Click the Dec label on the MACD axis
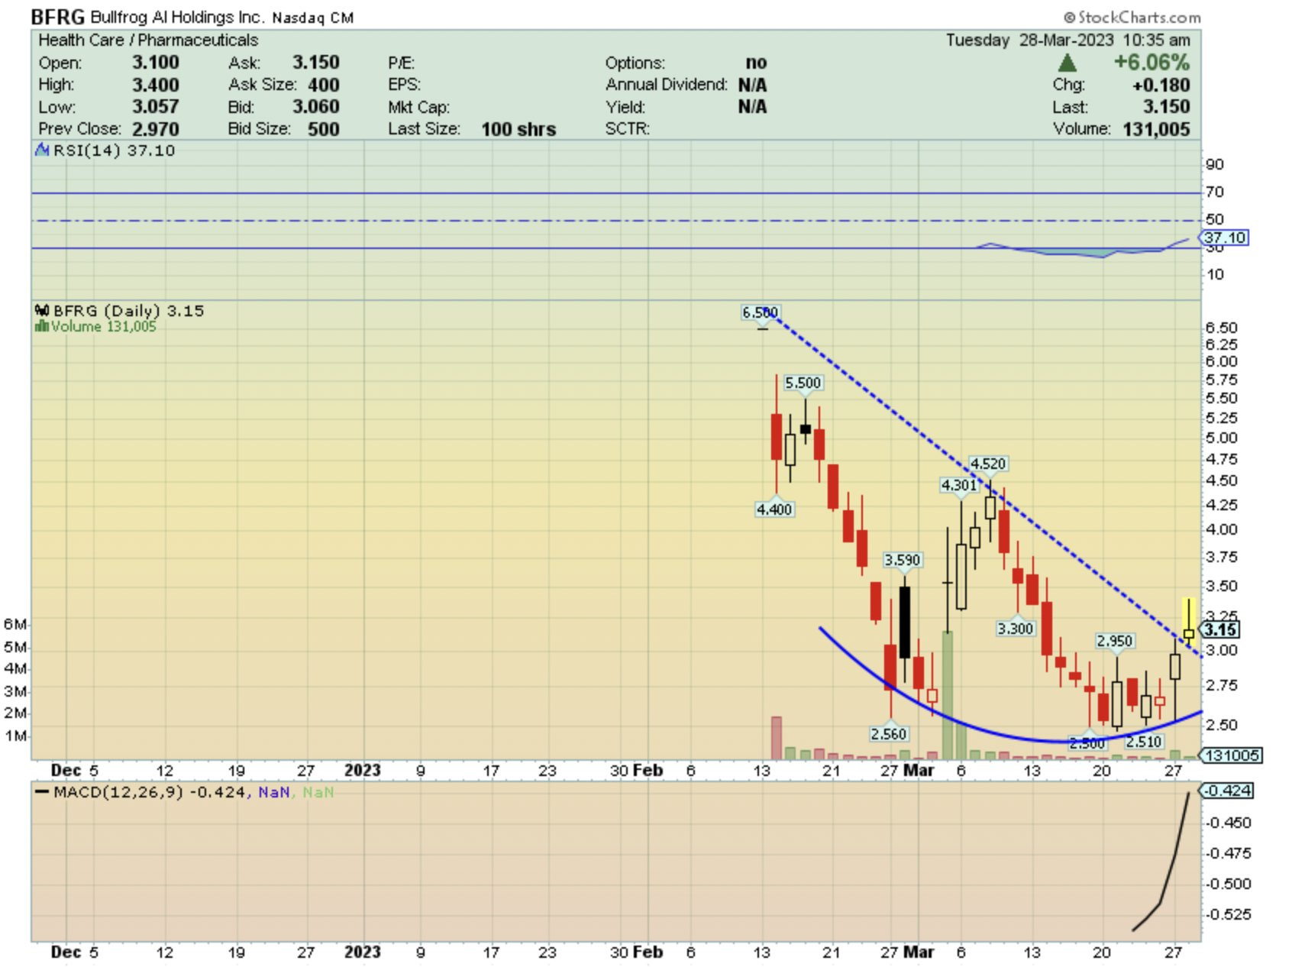This screenshot has width=1292, height=967. pyautogui.click(x=66, y=952)
